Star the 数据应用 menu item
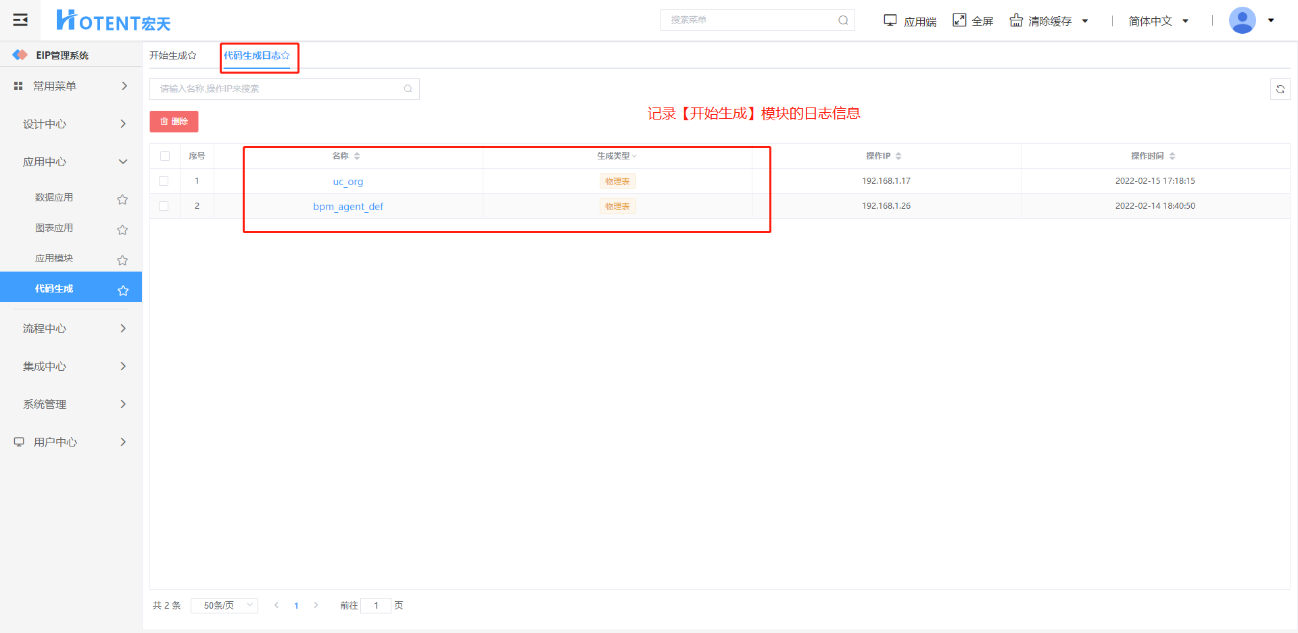The image size is (1298, 633). pyautogui.click(x=122, y=199)
